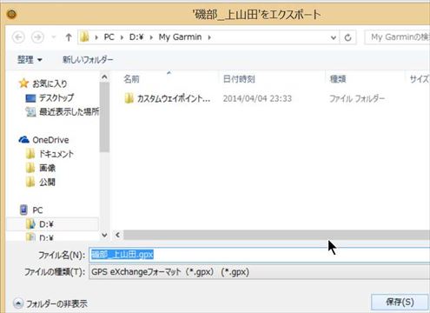The height and width of the screenshot is (313, 430).
Task: Open OneDrive ドキュメント folder
Action: click(56, 154)
